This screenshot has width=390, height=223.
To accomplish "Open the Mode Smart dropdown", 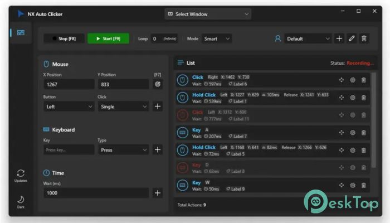I will pyautogui.click(x=216, y=38).
